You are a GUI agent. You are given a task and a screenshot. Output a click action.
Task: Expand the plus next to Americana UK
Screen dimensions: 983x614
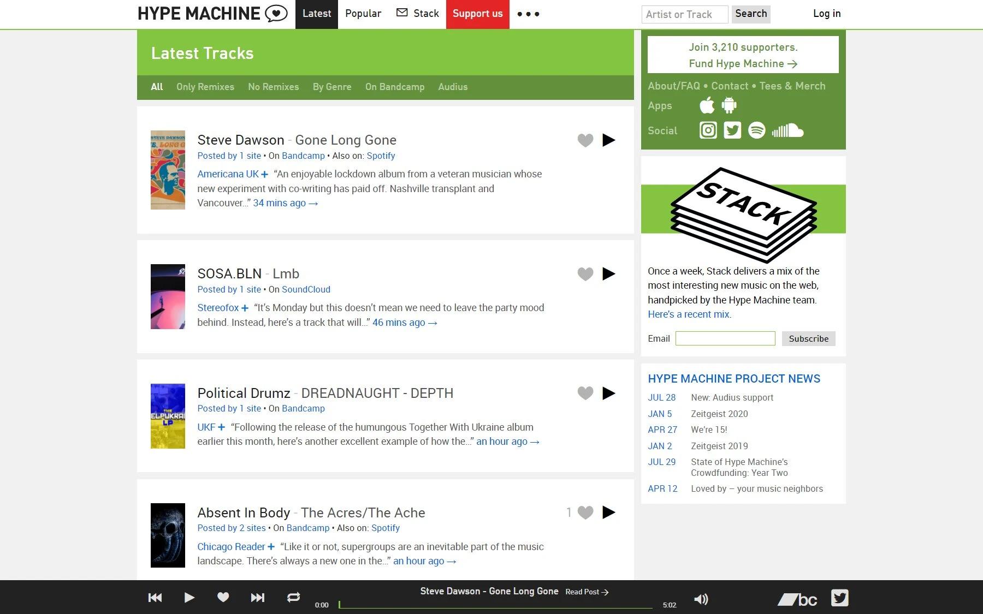click(264, 175)
